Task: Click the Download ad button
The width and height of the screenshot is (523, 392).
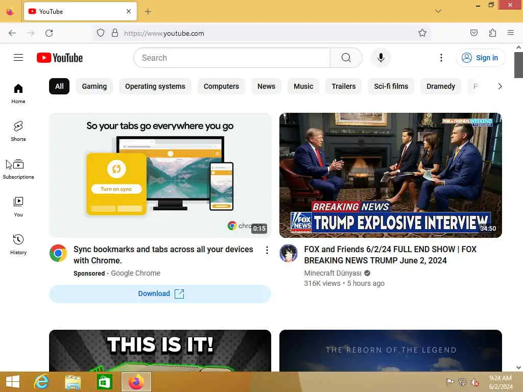Action: coord(160,293)
